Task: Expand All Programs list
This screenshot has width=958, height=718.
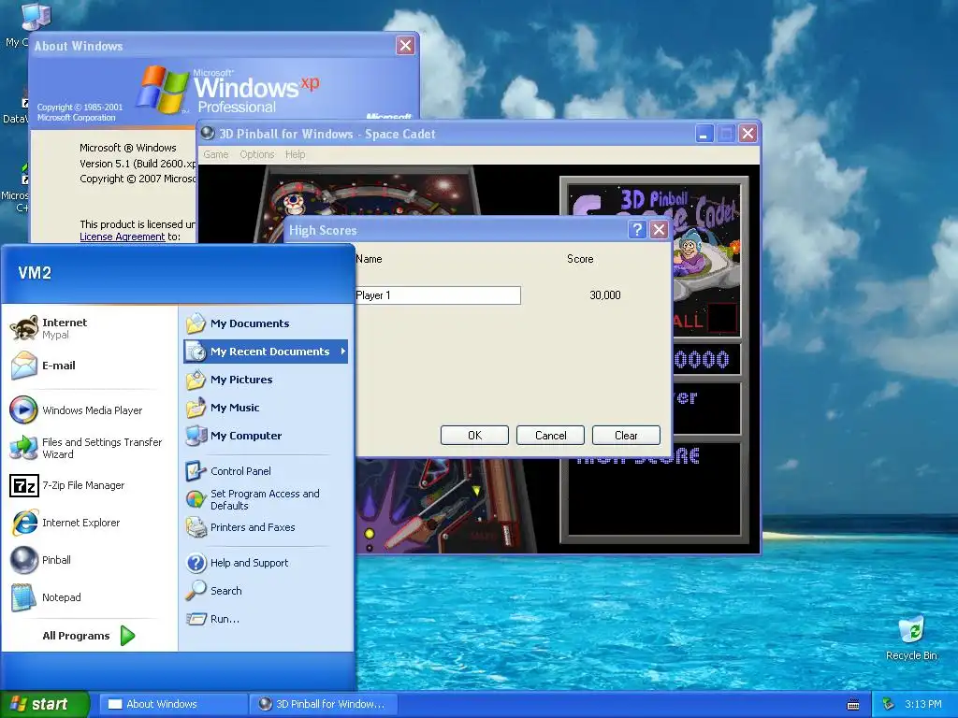Action: [89, 636]
